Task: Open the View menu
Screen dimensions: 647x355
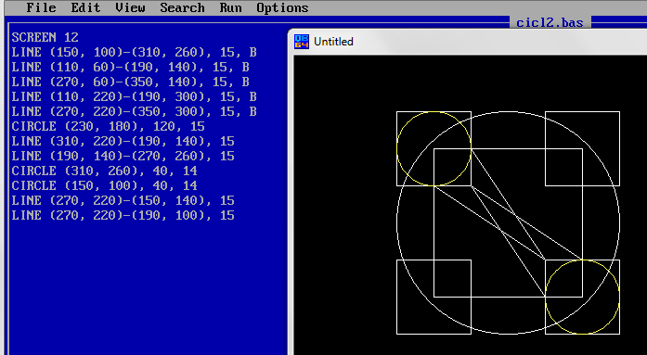Action: [130, 7]
